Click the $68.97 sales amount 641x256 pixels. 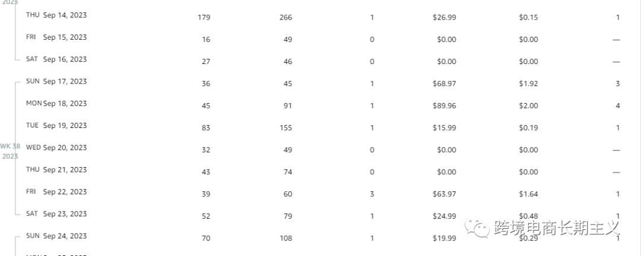click(445, 84)
